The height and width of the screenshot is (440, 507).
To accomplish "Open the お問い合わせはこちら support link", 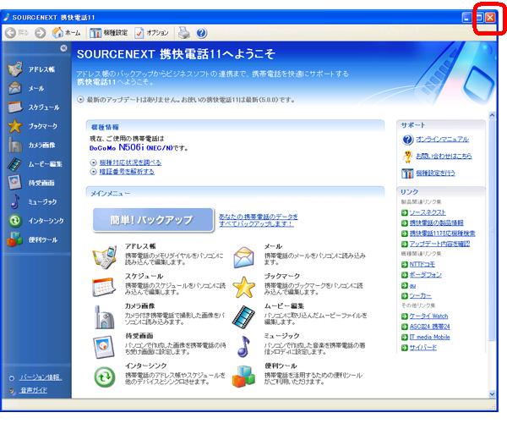I will [x=444, y=156].
